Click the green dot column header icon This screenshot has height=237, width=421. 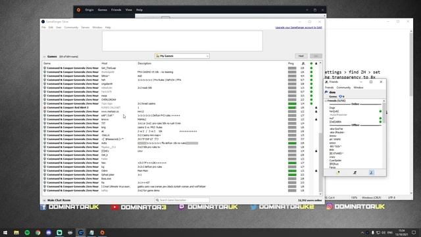tap(311, 64)
